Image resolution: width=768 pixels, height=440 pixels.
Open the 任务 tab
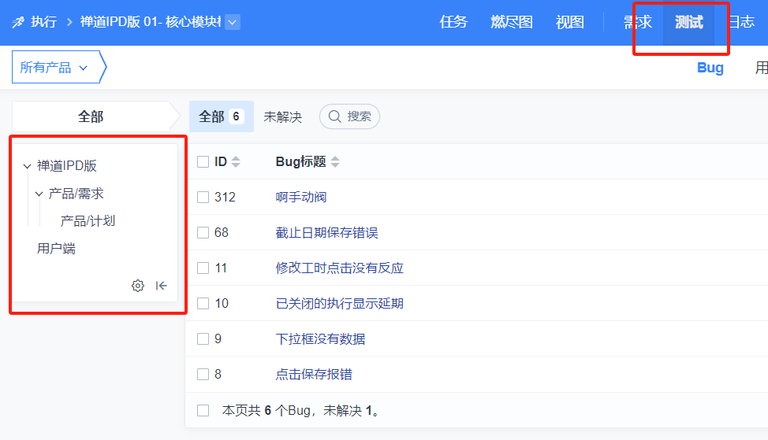click(x=453, y=22)
